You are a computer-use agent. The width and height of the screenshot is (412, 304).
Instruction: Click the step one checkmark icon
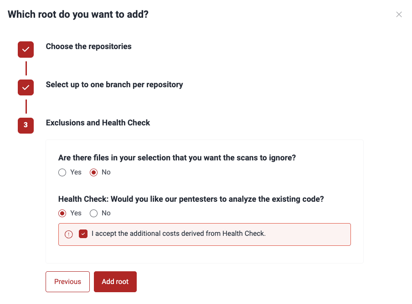point(26,49)
